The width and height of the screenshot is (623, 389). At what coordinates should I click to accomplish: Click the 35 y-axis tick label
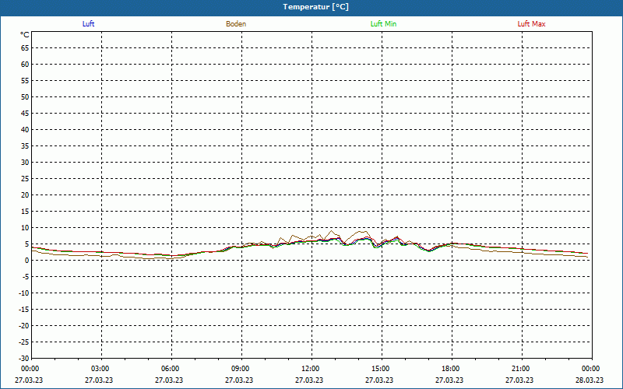(25, 146)
